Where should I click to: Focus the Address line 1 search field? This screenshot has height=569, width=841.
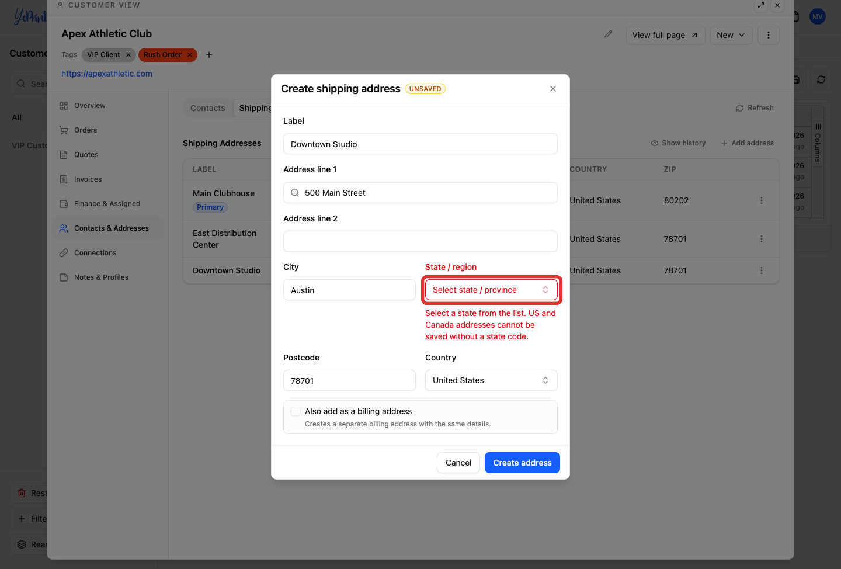coord(420,193)
